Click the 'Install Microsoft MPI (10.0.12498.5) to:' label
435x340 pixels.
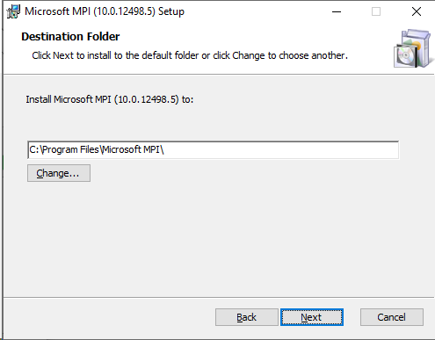tap(110, 99)
